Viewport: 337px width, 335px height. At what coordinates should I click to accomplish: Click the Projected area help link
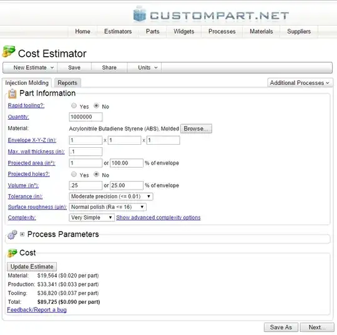coord(32,163)
